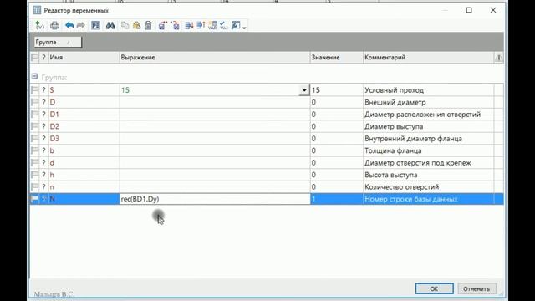This screenshot has width=535, height=301.
Task: Open expression dropdown for variable S
Action: tap(304, 90)
